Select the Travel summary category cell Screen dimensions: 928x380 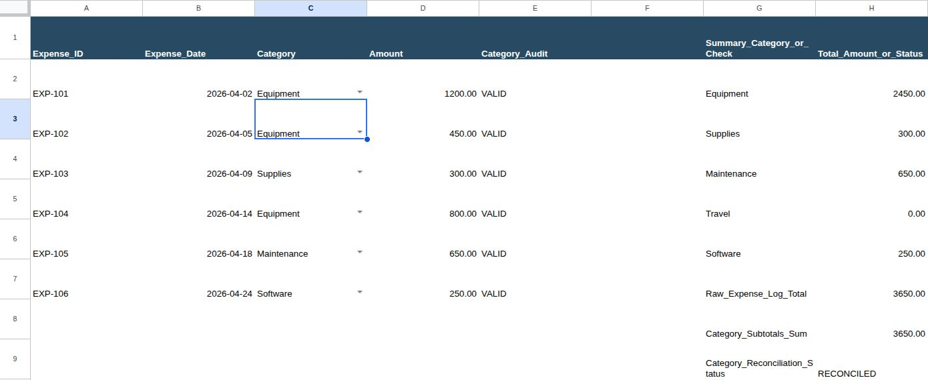point(759,199)
